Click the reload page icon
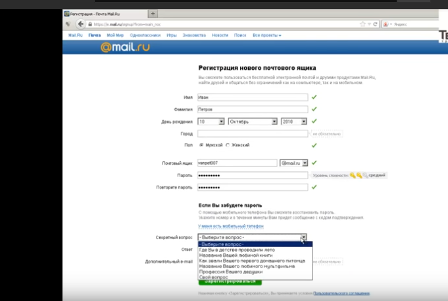The height and width of the screenshot is (301, 448). point(375,24)
